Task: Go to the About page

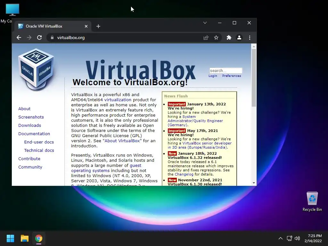Action: click(24, 109)
